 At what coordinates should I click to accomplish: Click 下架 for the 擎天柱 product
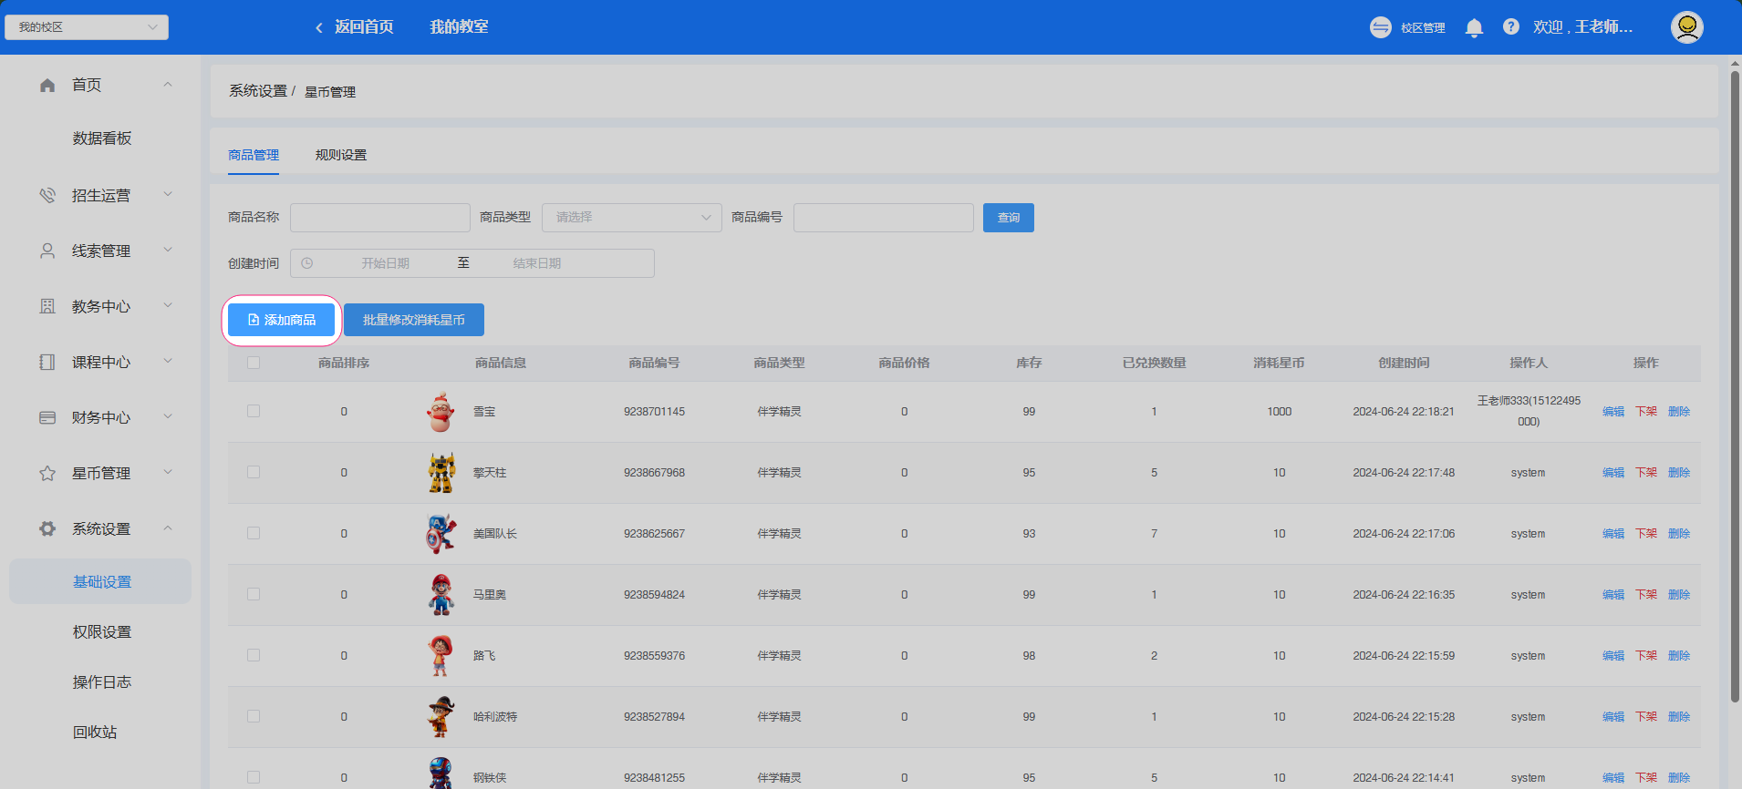pos(1645,473)
